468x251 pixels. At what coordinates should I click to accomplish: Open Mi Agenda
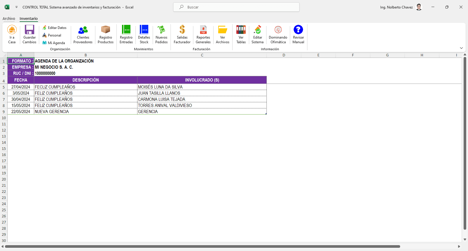(54, 43)
